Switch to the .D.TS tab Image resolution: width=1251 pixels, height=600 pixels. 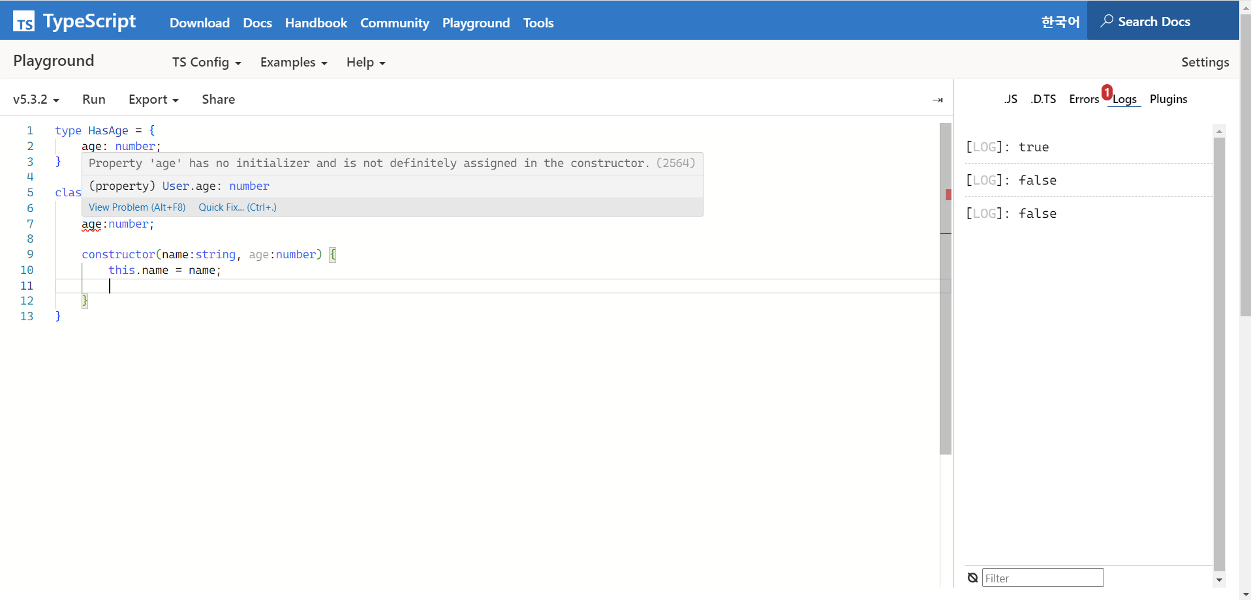[x=1043, y=99]
